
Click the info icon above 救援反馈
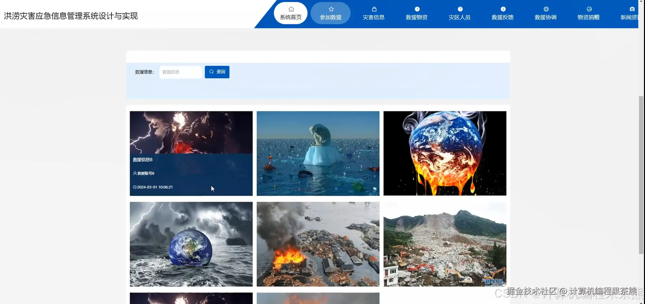[x=503, y=9]
